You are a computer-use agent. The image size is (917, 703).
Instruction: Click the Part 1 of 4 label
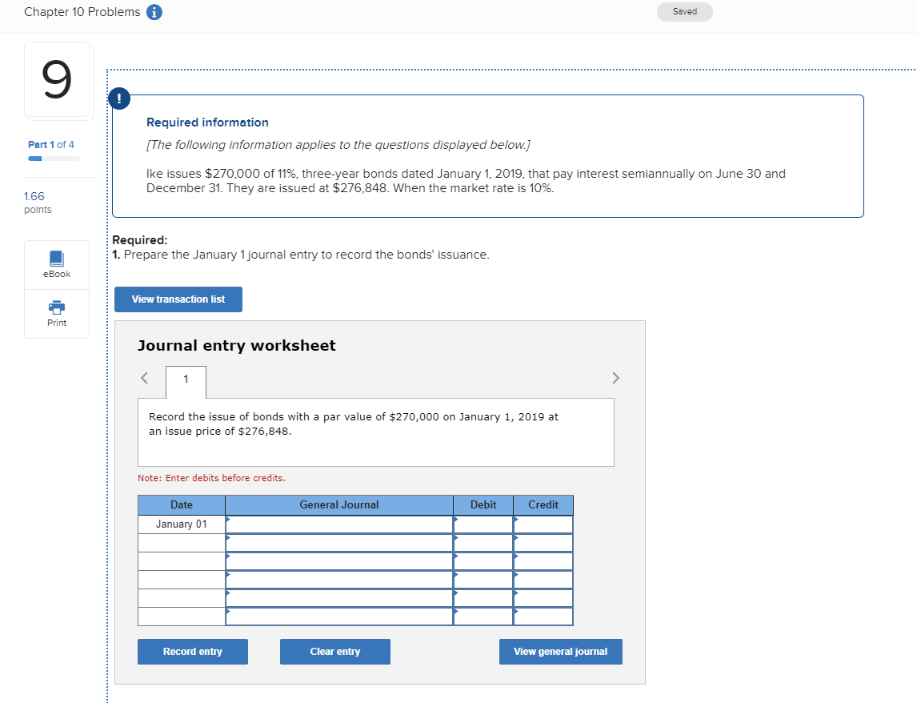[x=51, y=145]
